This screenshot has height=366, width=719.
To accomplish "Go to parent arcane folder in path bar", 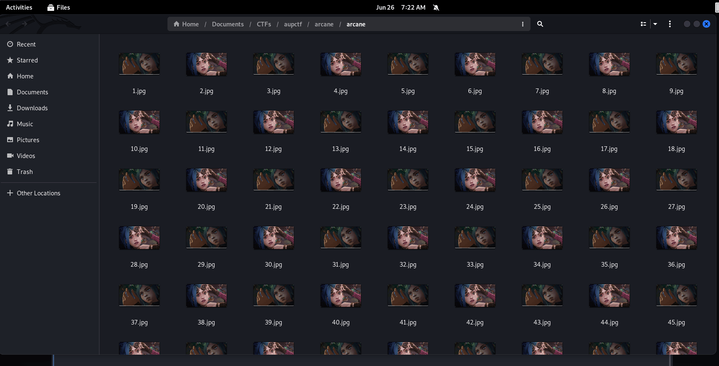I will click(x=324, y=24).
